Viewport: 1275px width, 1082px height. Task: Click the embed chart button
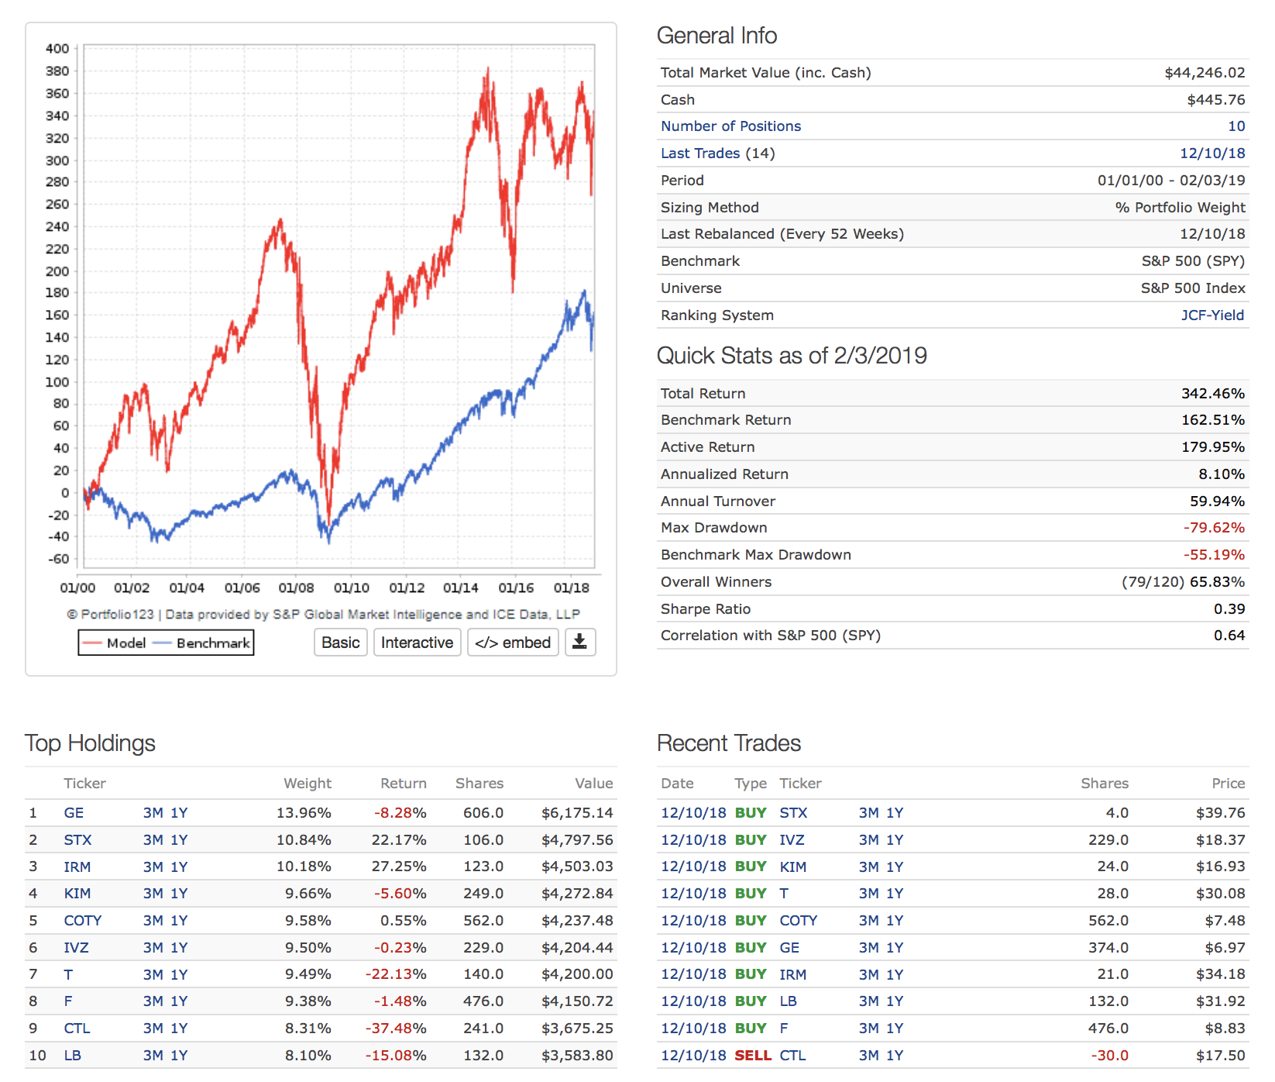[512, 643]
